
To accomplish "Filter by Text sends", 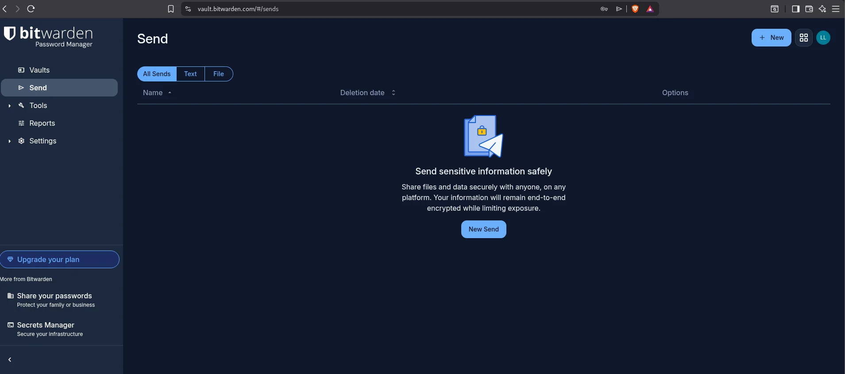I will point(190,74).
